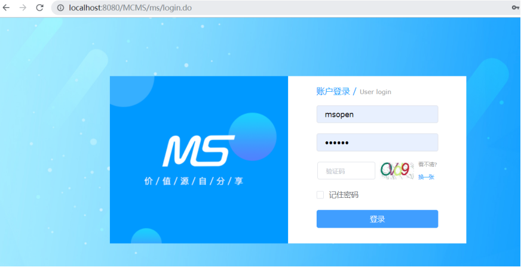The height and width of the screenshot is (267, 521).
Task: Click the 验证码 captcha input field
Action: click(x=346, y=171)
